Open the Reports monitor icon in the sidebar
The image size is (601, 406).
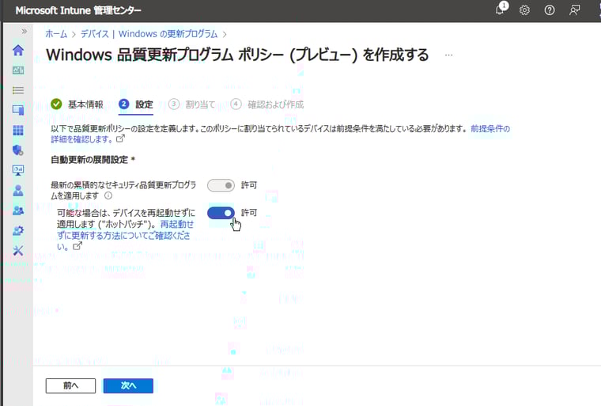tap(18, 170)
